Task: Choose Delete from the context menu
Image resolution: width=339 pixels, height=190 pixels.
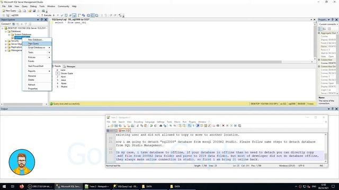Action: (x=37, y=80)
